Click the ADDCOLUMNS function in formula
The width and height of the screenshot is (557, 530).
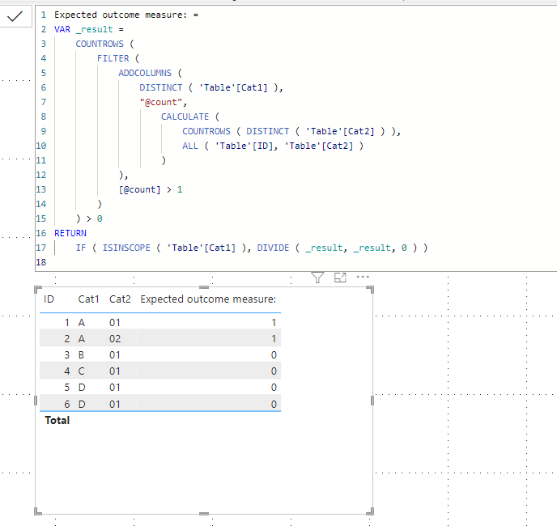coord(145,73)
